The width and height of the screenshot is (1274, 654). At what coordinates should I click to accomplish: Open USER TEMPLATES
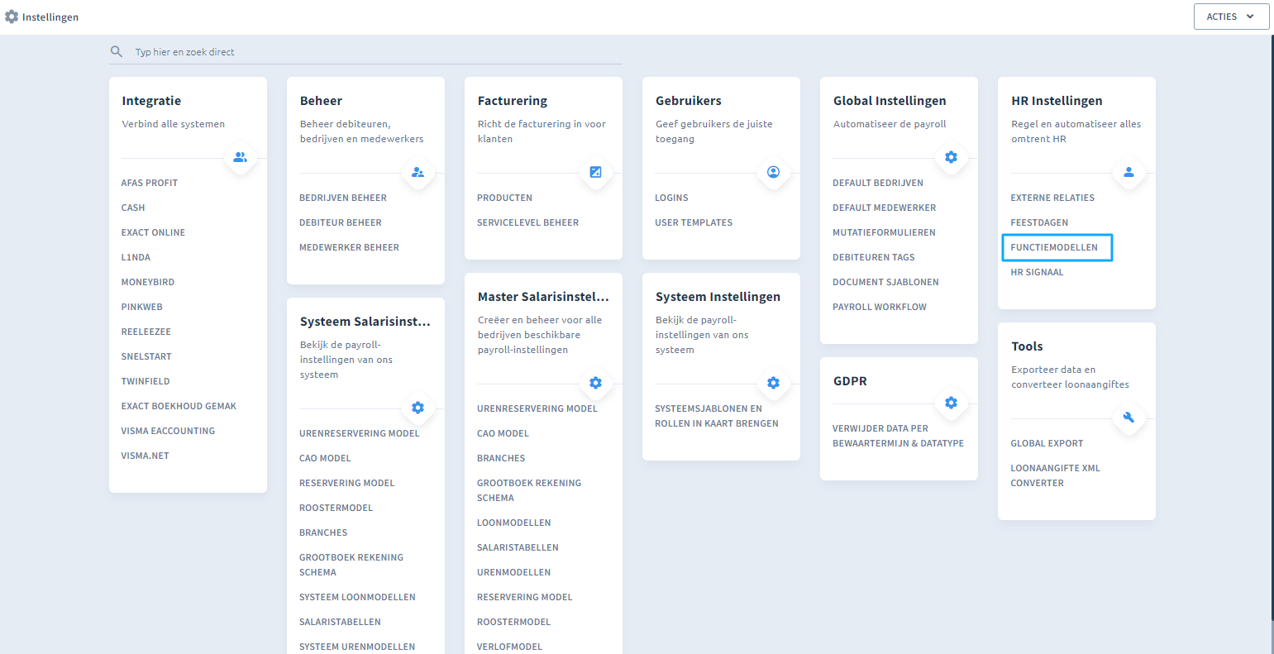[694, 222]
